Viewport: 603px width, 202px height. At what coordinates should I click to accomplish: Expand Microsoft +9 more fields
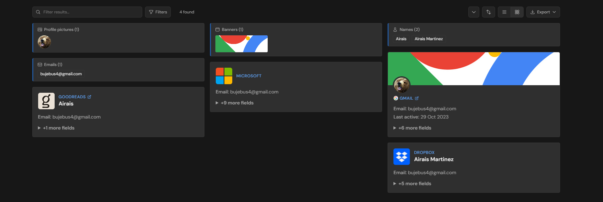[x=235, y=103]
